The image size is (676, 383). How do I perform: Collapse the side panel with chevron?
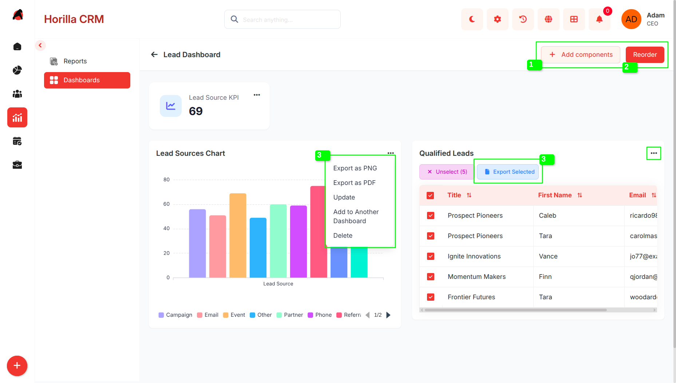click(40, 46)
